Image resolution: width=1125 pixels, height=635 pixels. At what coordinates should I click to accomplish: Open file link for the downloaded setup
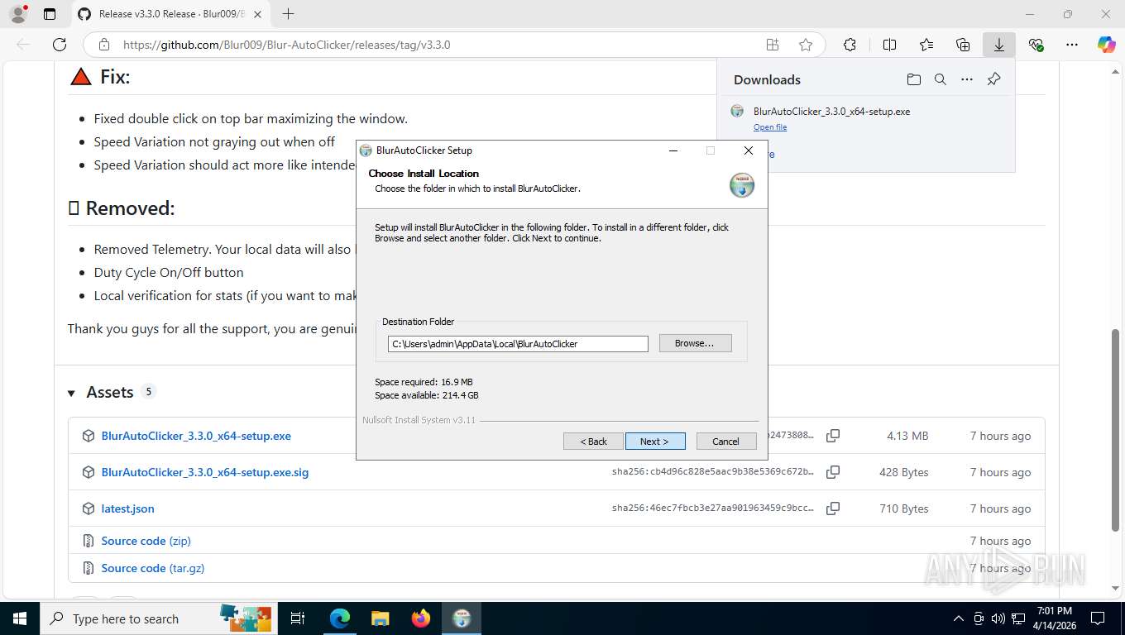point(770,127)
